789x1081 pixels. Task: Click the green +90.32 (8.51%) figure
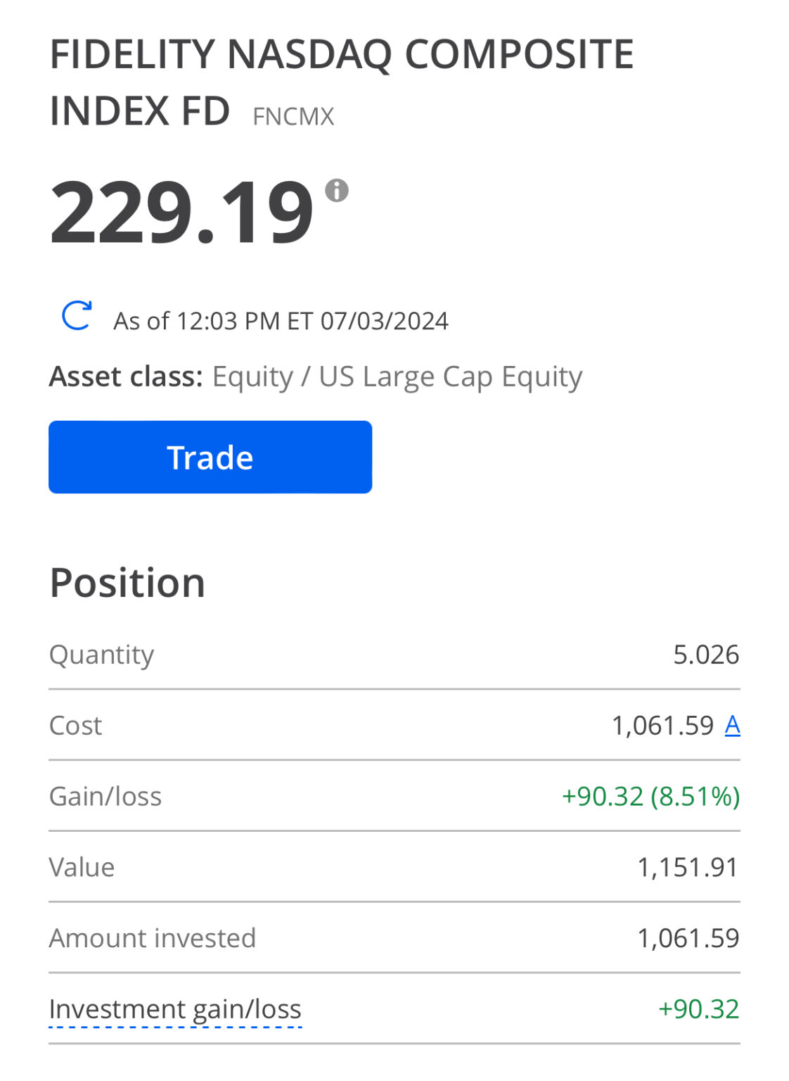[x=650, y=797]
